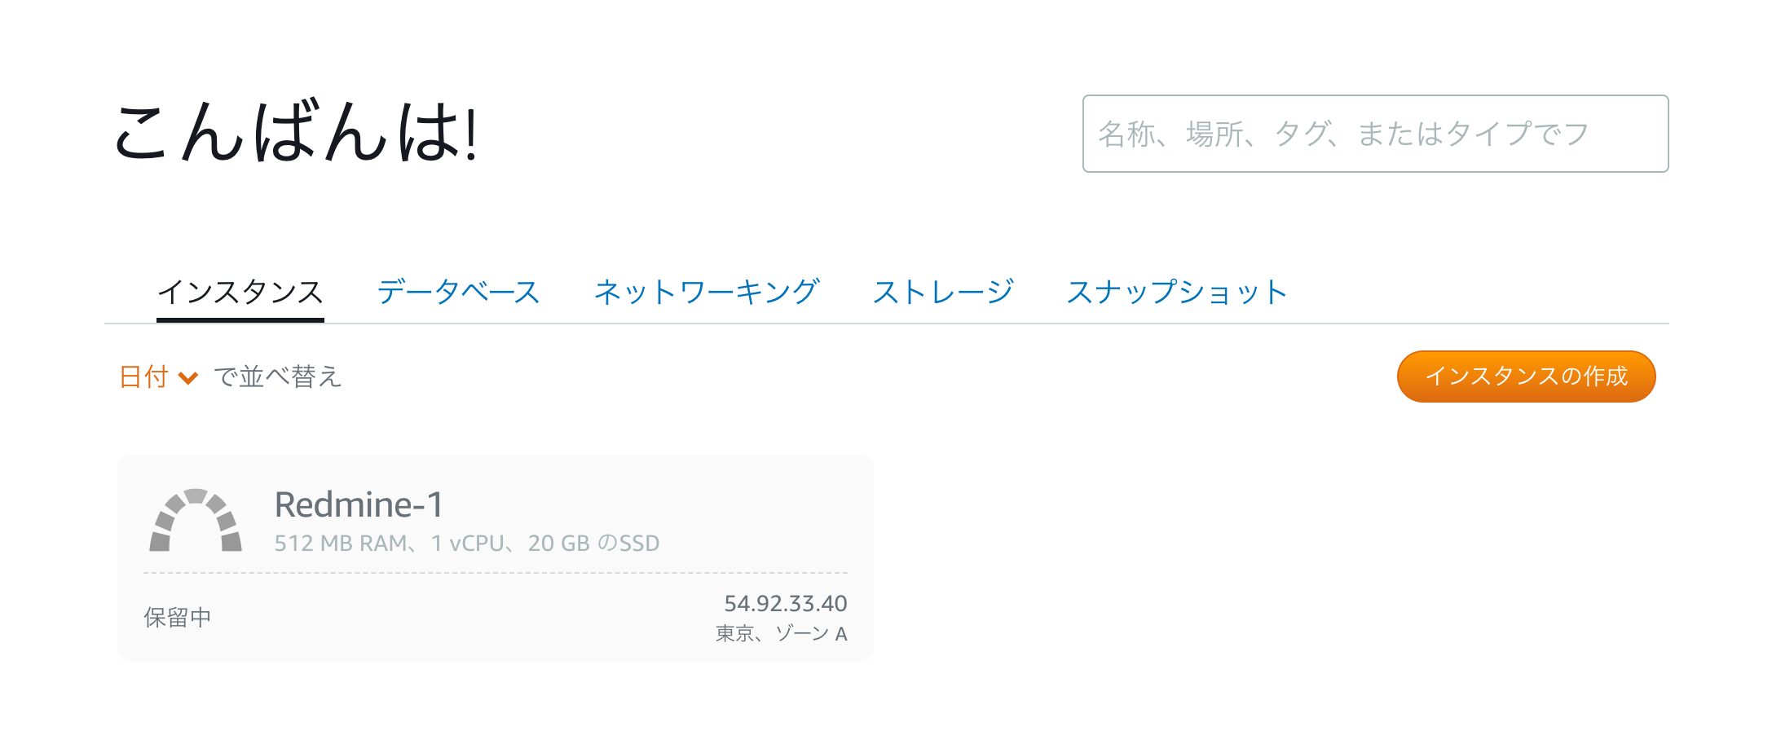Click the Redmine arch logo icon

pyautogui.click(x=196, y=522)
